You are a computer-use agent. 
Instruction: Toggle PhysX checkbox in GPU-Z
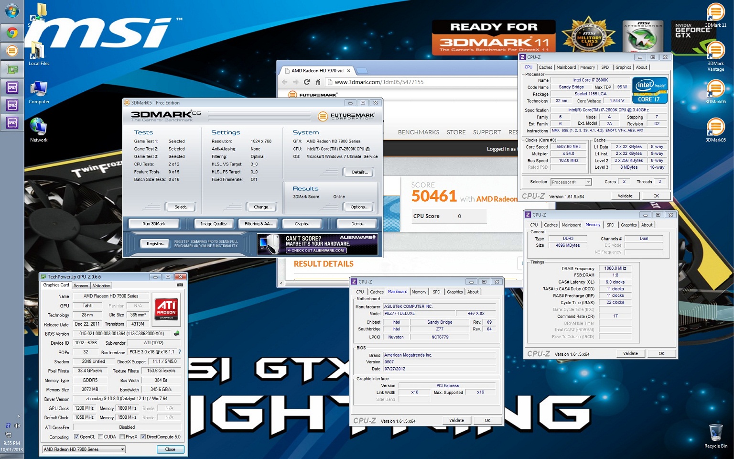[x=122, y=437]
